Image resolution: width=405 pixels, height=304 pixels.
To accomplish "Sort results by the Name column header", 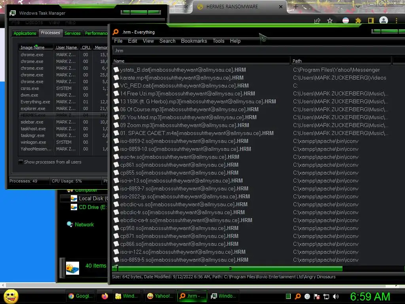I will pyautogui.click(x=201, y=61).
